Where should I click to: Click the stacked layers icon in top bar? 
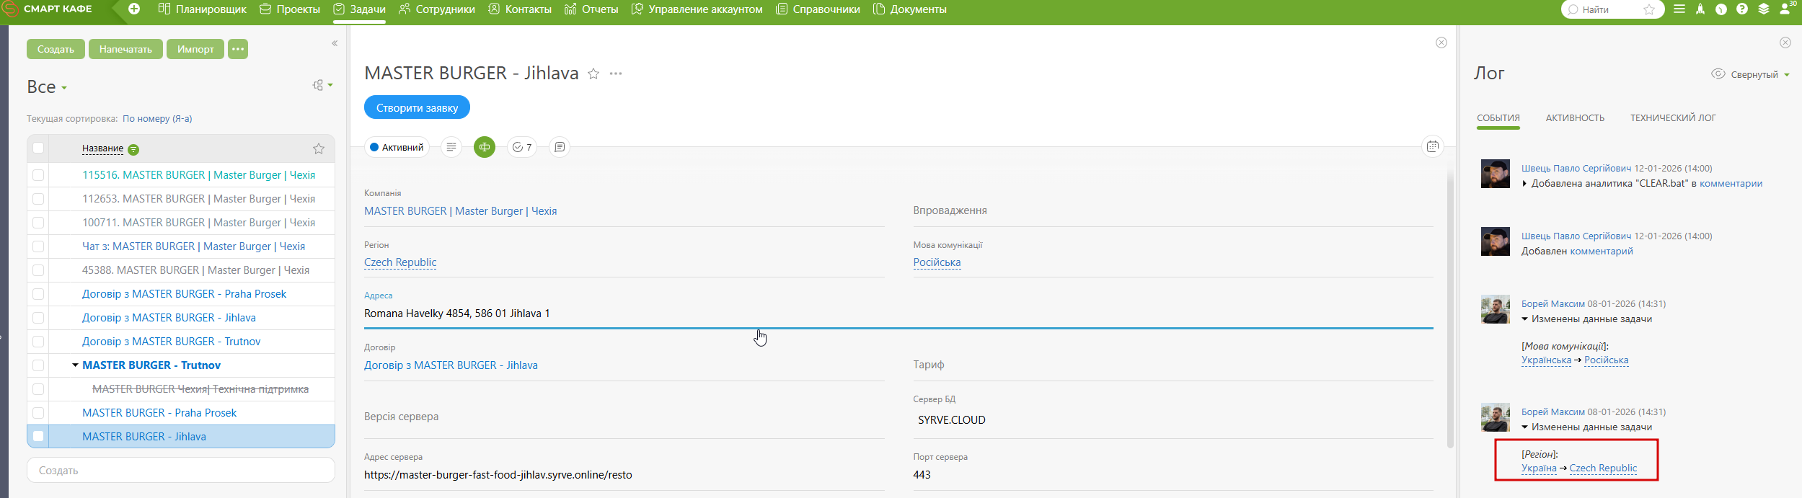click(x=1764, y=9)
